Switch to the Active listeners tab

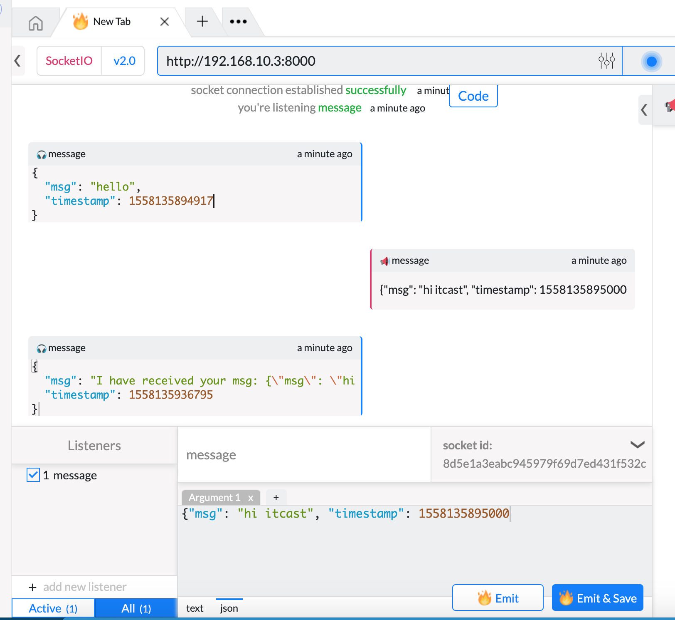53,608
